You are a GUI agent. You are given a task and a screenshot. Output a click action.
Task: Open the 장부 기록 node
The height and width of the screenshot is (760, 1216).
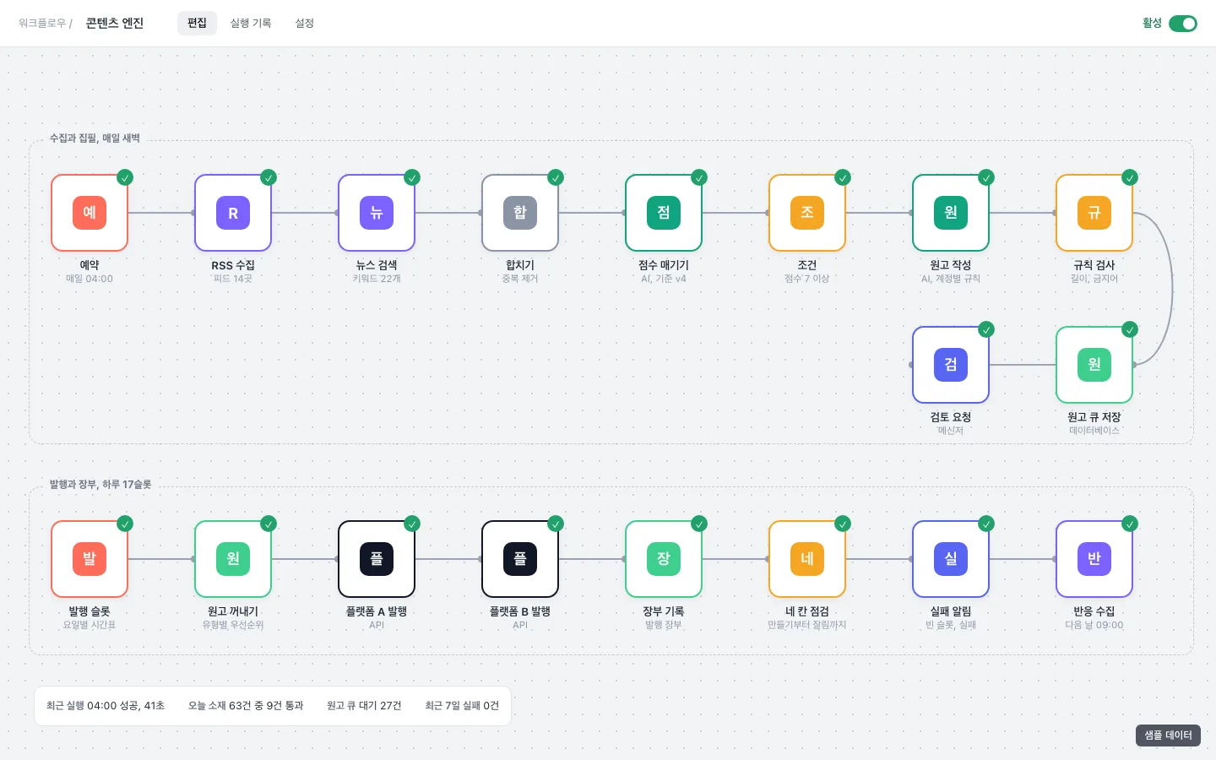click(664, 559)
